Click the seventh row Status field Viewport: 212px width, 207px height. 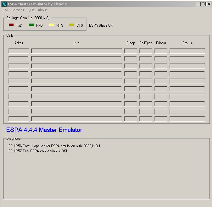tap(187, 96)
